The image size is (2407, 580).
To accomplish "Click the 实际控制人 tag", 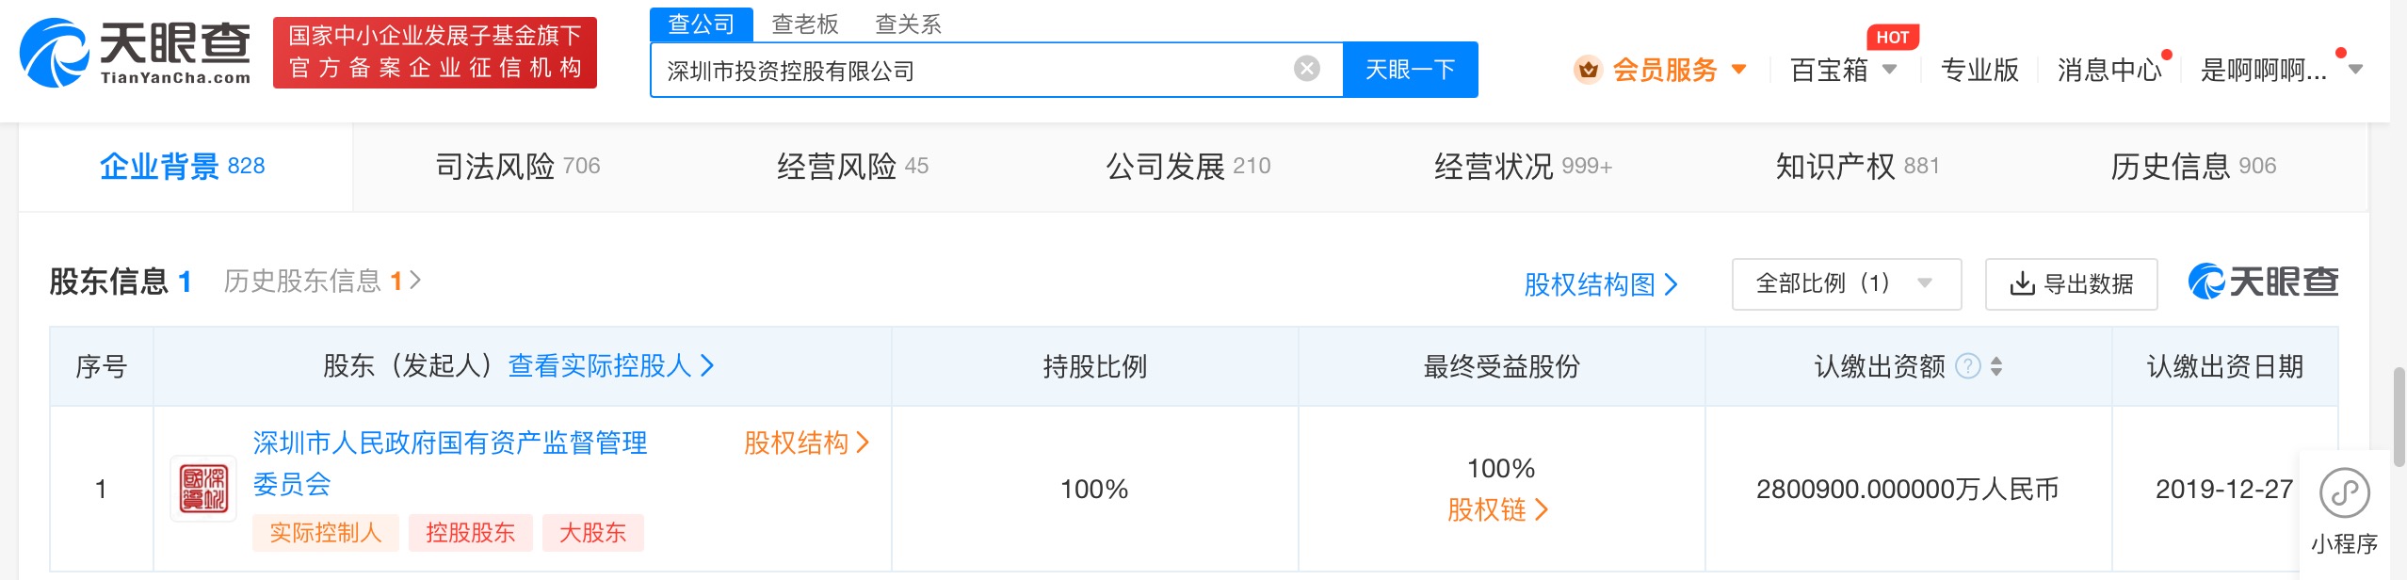I will [326, 533].
